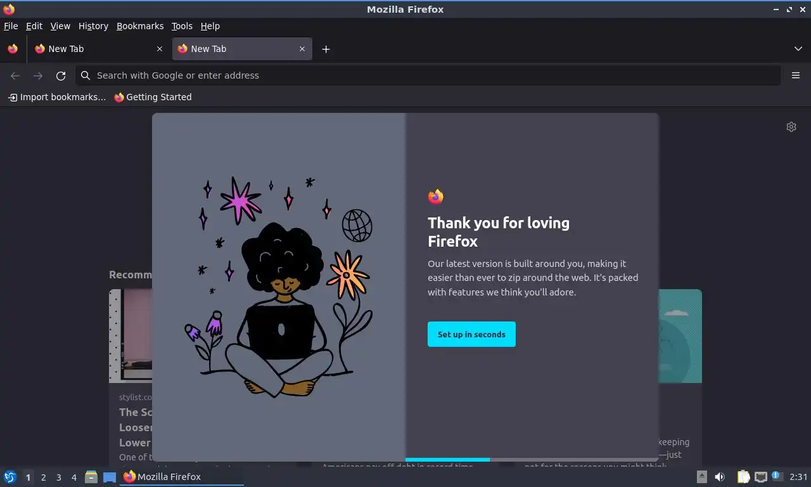Image resolution: width=811 pixels, height=487 pixels.
Task: Open the Getting Started bookmark
Action: point(153,97)
